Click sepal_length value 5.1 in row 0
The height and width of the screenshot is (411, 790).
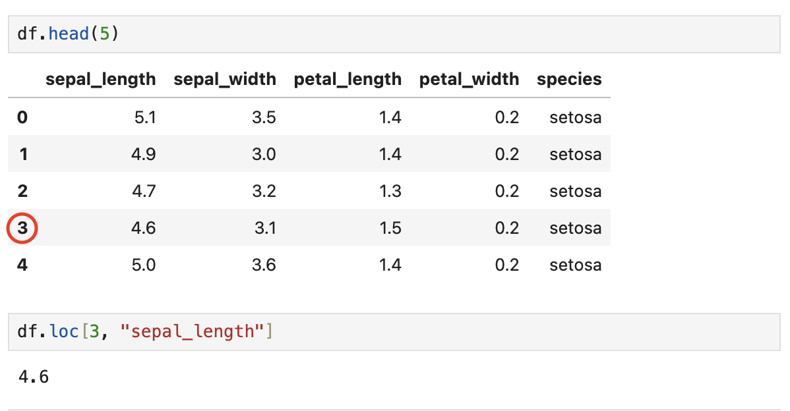pyautogui.click(x=144, y=118)
